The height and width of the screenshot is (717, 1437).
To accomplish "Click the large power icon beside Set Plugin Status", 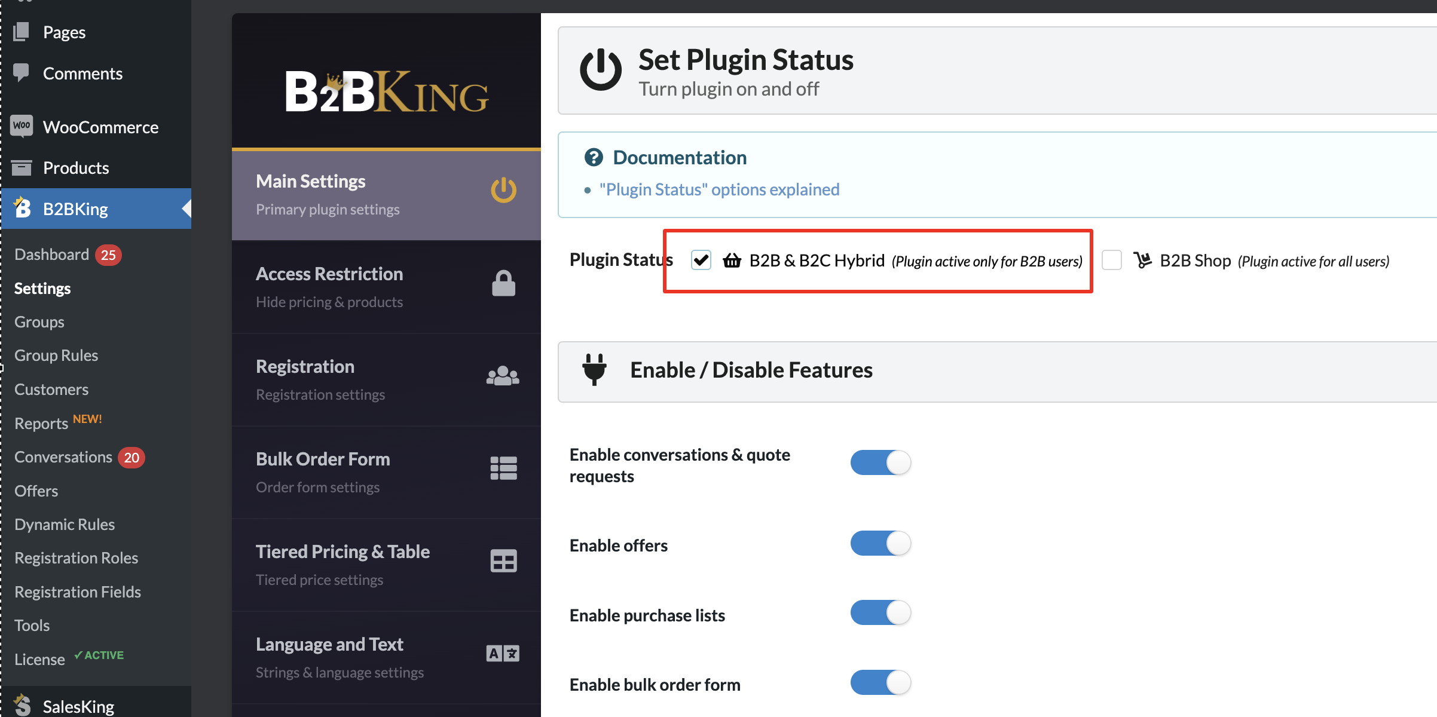I will coord(601,70).
